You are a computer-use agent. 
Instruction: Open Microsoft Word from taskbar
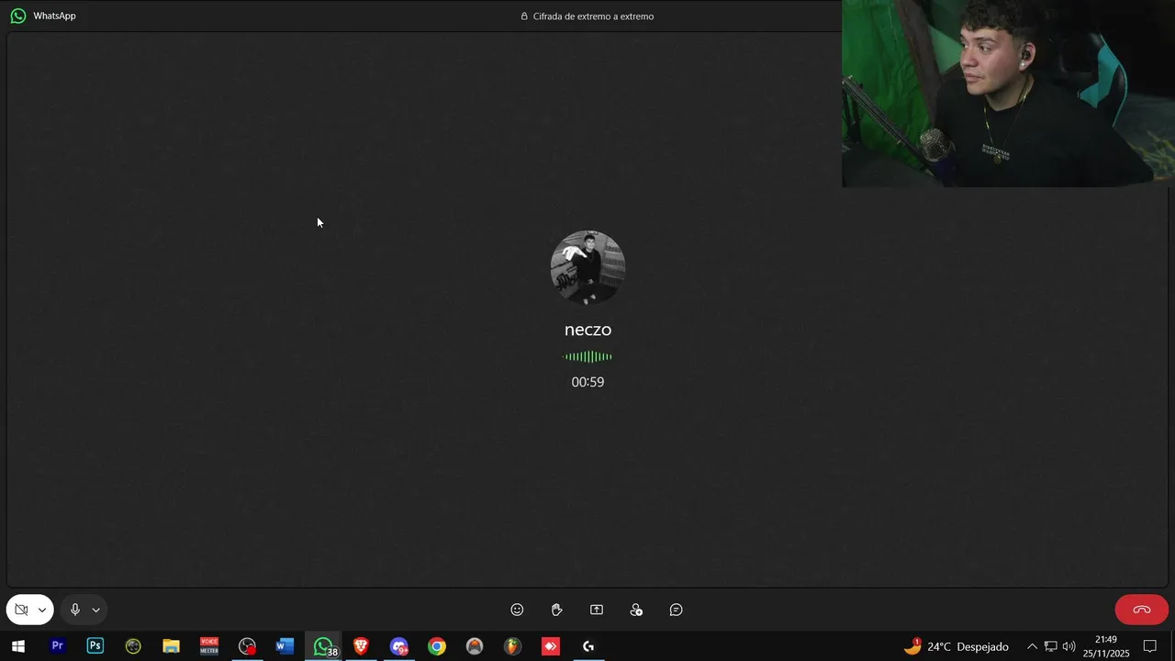pyautogui.click(x=285, y=646)
